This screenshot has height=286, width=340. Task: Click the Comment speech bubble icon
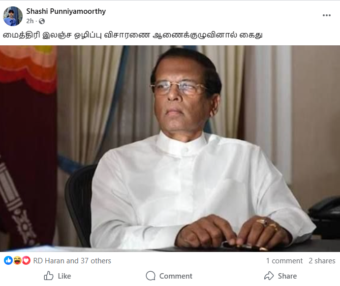tap(151, 276)
